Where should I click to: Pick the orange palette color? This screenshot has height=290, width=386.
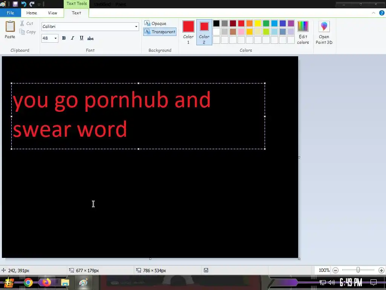click(x=250, y=23)
